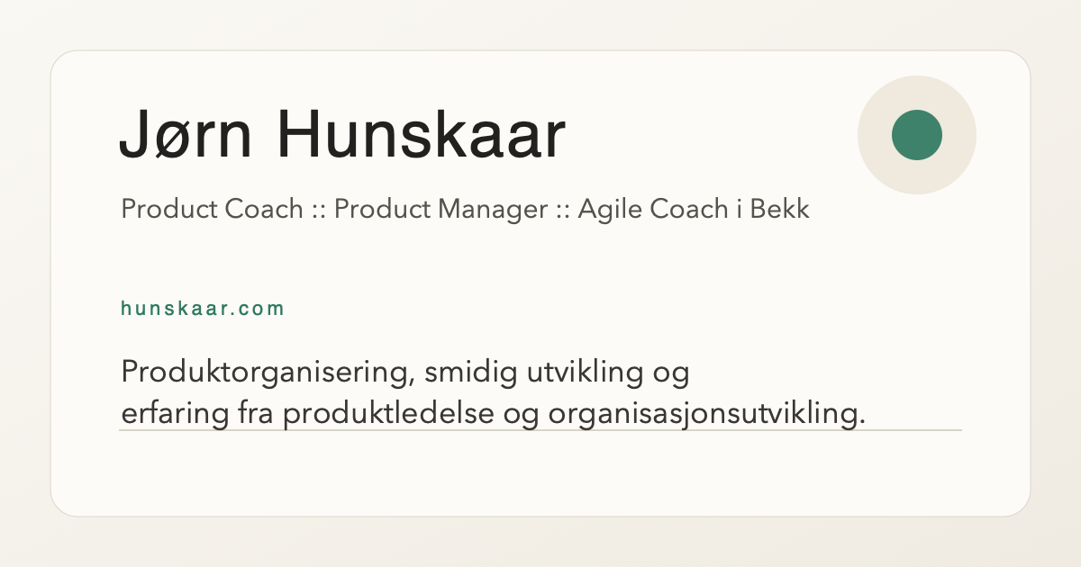Click the surname "Hunskaar" in the heading

pos(421,135)
